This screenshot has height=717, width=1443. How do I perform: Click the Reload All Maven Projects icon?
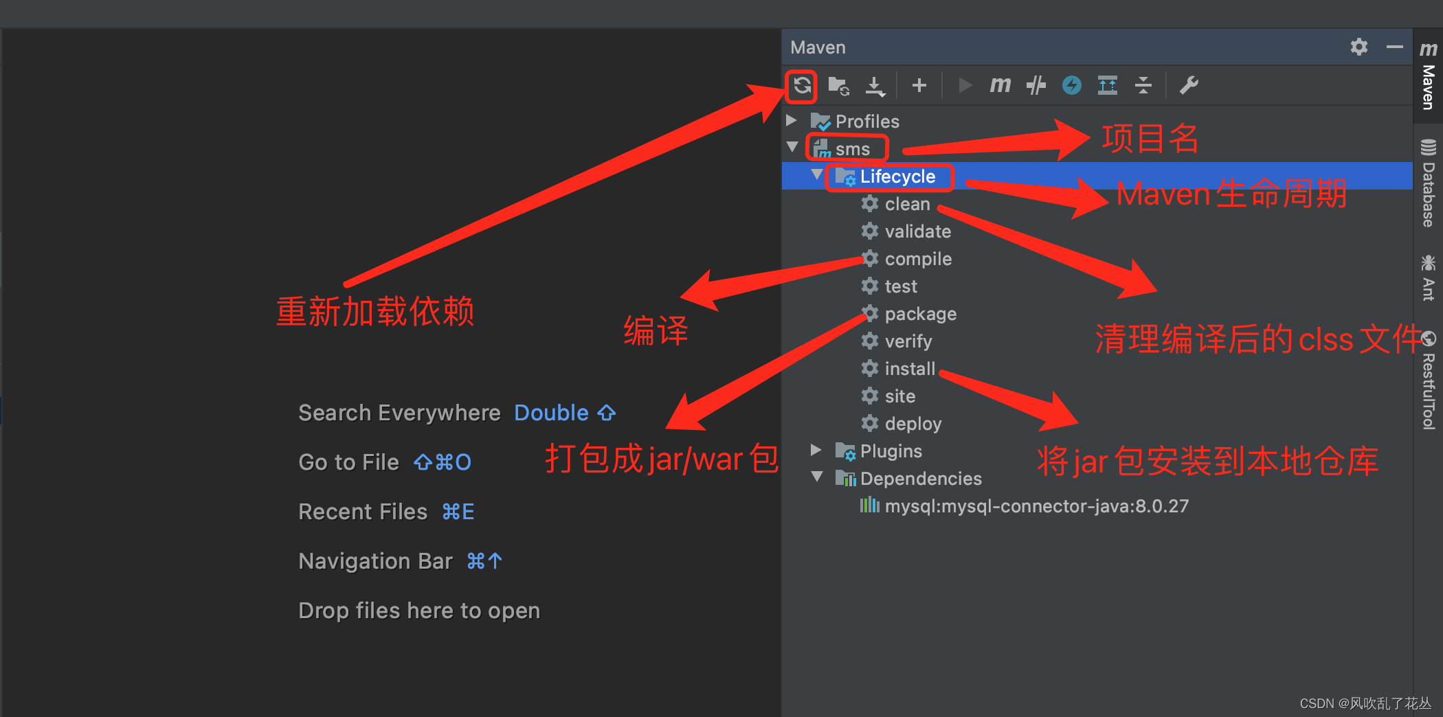[801, 85]
